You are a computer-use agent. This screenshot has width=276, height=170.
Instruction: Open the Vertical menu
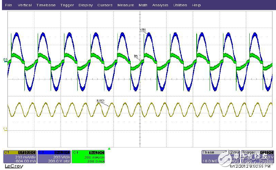point(25,5)
